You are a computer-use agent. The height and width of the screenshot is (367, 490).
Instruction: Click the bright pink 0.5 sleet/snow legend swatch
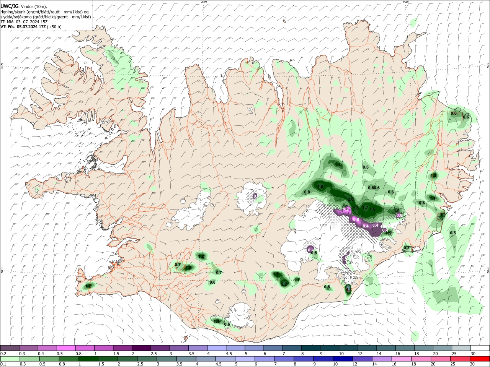[x=66, y=348]
